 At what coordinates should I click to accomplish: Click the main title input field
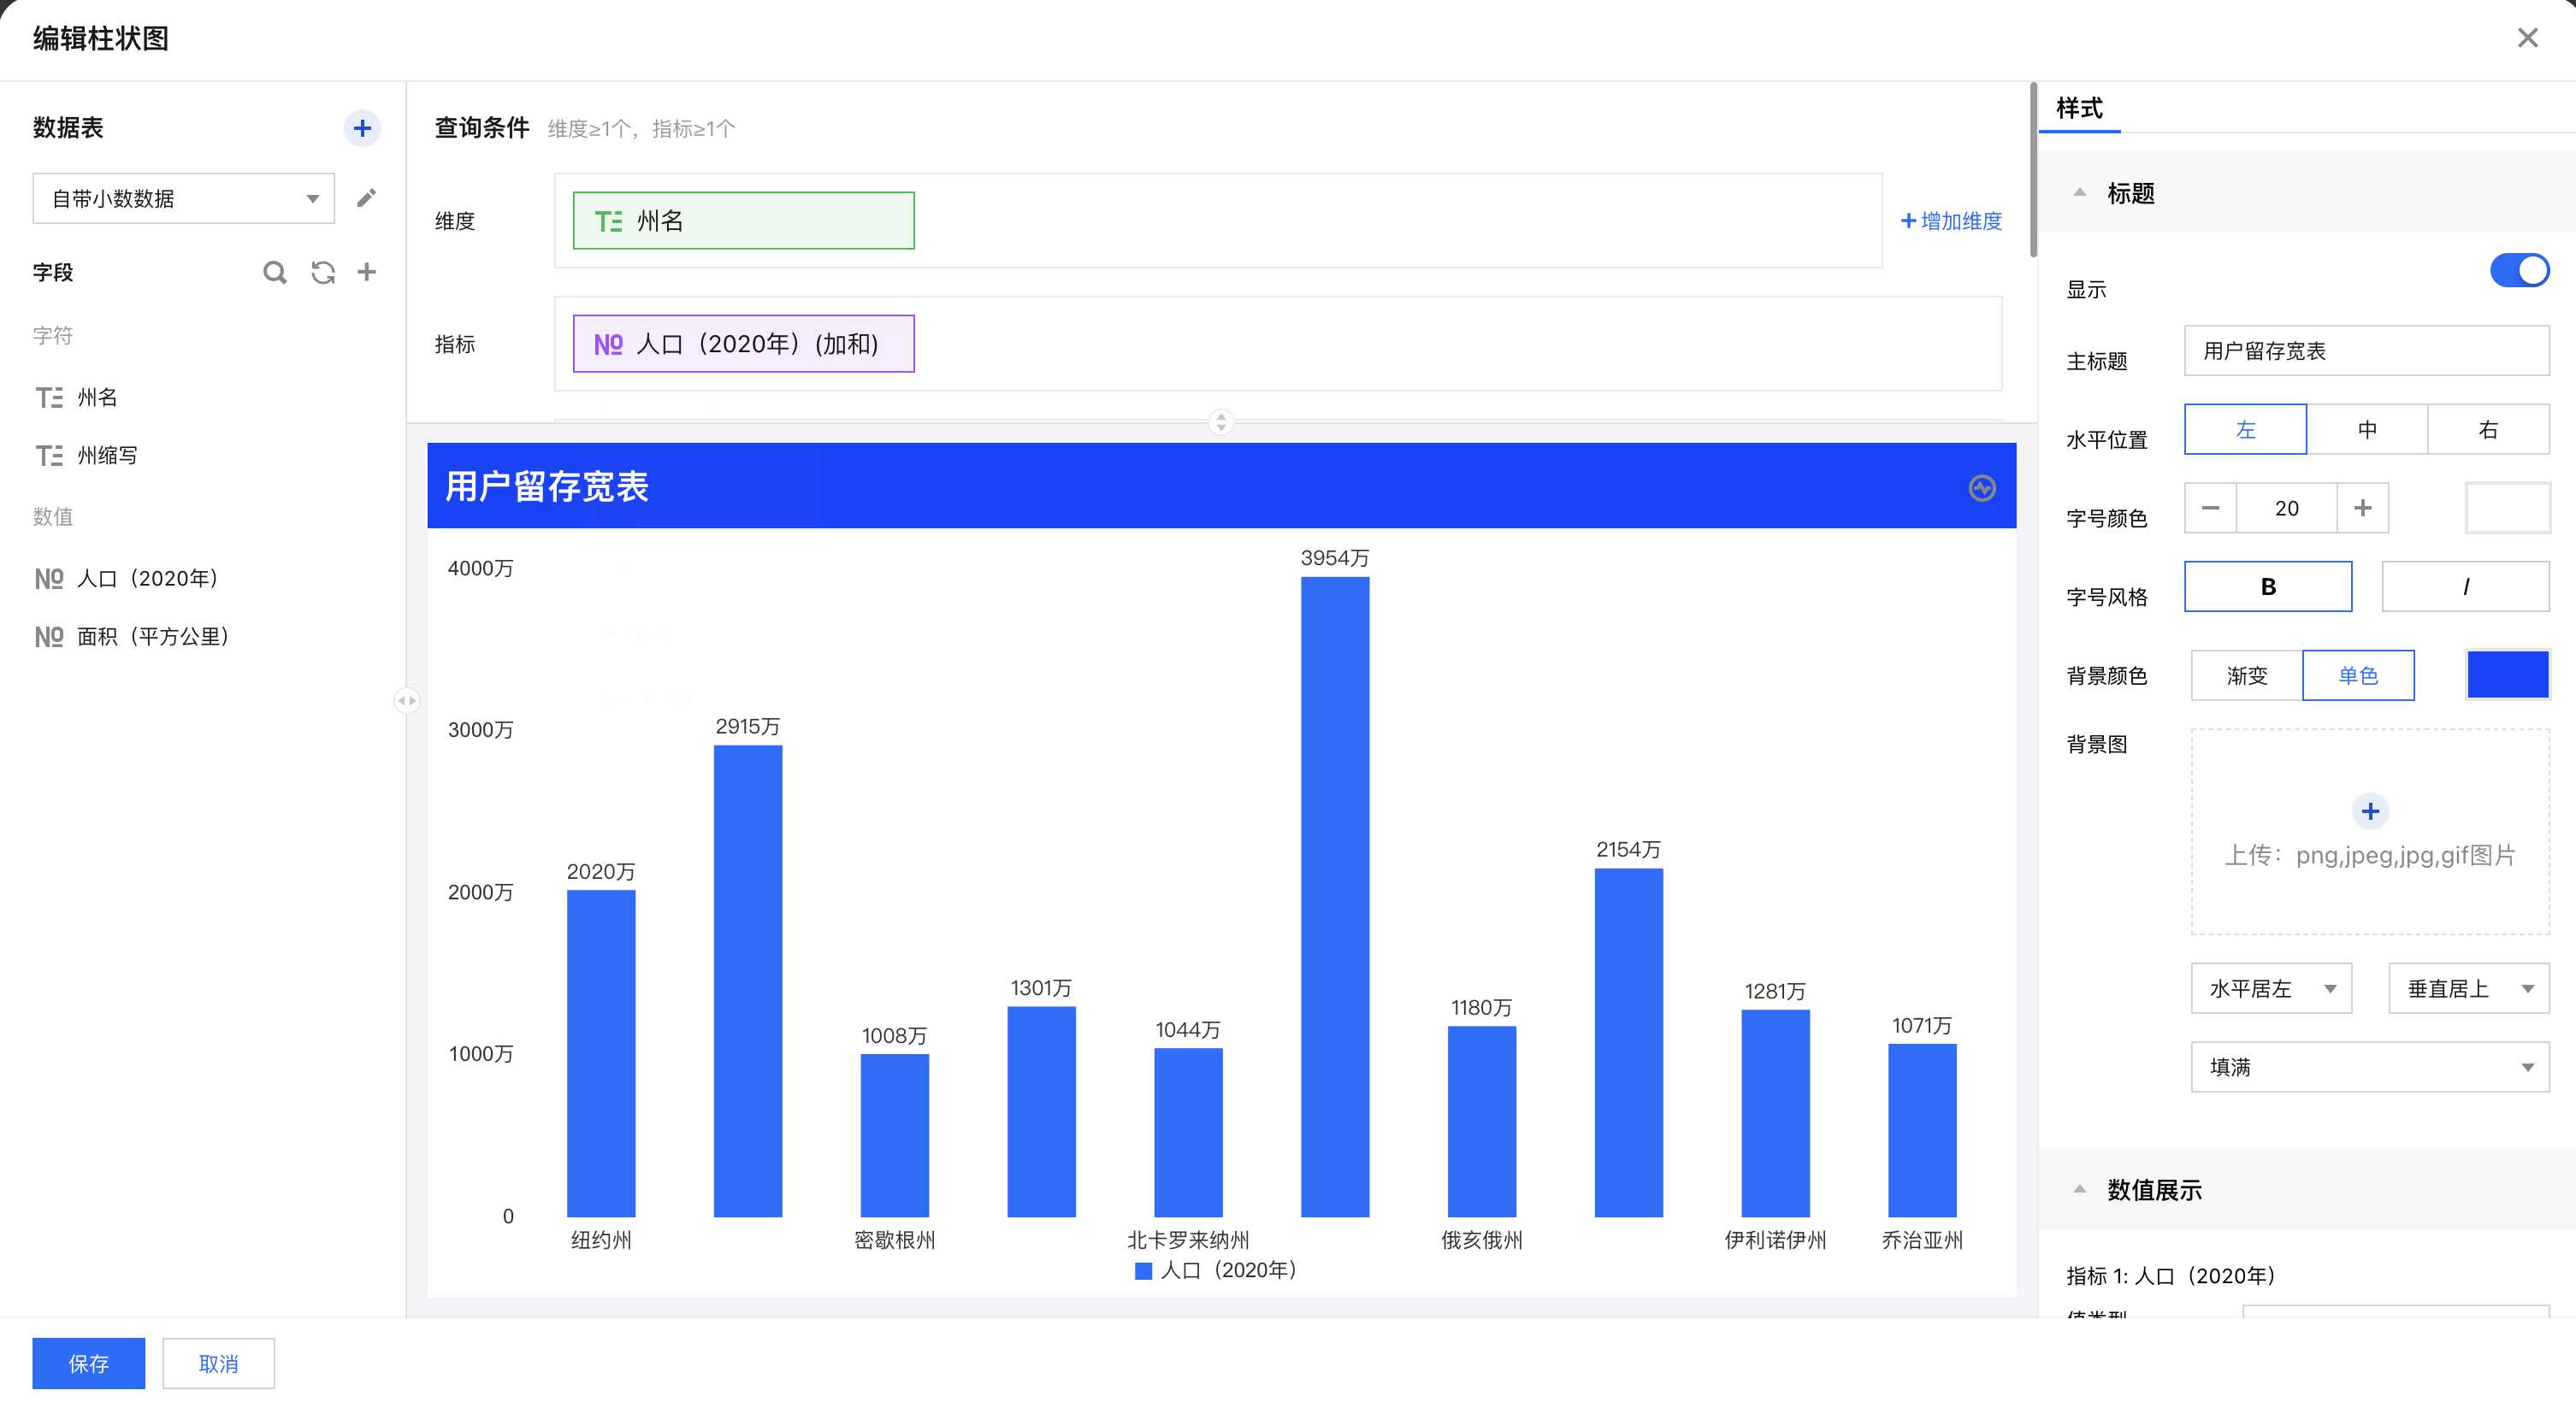(x=2366, y=350)
